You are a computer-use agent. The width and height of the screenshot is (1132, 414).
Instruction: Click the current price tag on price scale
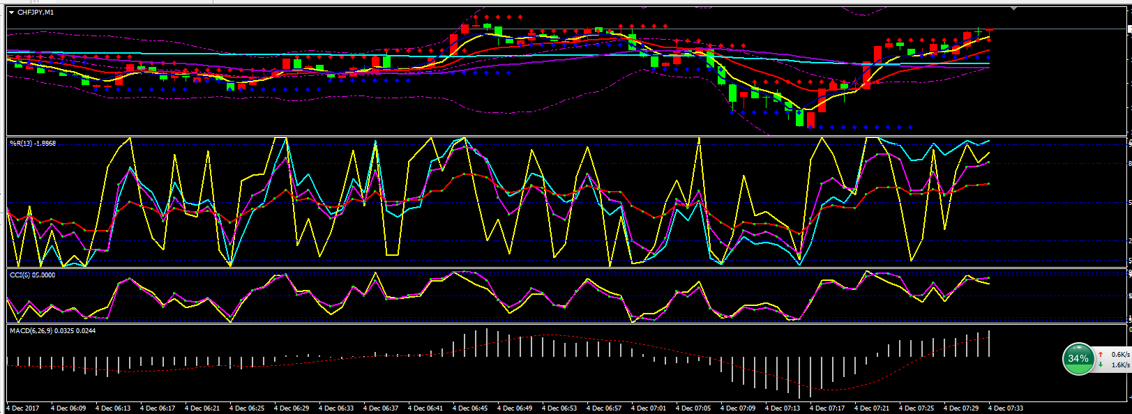click(x=1129, y=29)
